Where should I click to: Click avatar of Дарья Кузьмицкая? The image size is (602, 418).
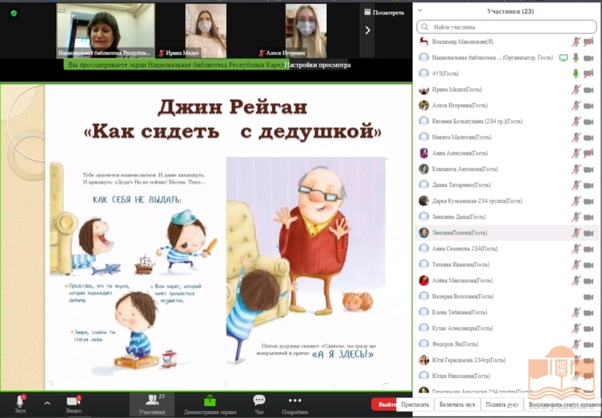click(x=423, y=201)
